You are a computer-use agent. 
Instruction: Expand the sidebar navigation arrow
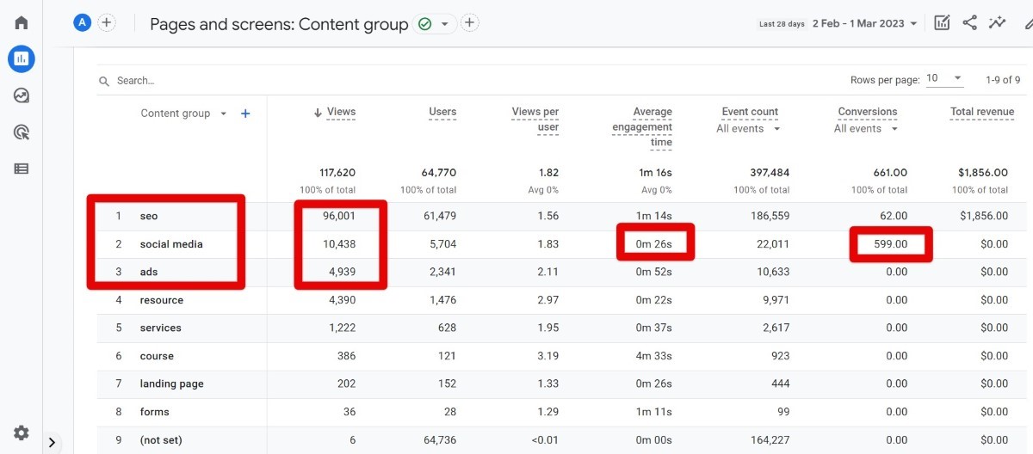tap(53, 443)
